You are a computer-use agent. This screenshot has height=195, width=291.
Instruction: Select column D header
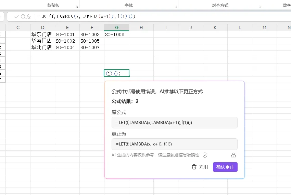tap(43, 28)
